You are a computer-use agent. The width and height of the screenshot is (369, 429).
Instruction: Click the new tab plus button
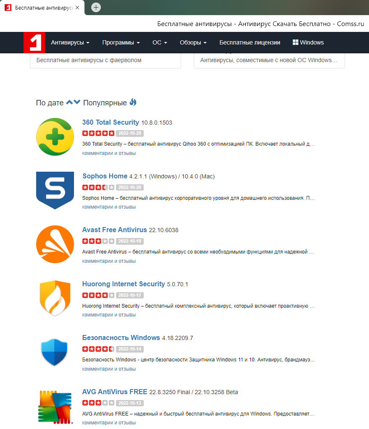click(96, 8)
